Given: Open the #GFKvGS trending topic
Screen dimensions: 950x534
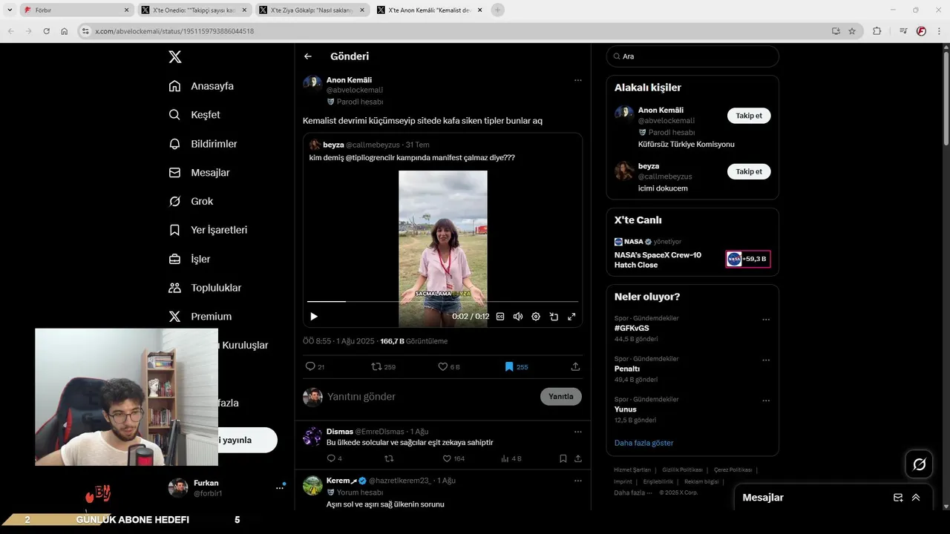Looking at the screenshot, I should tap(632, 328).
